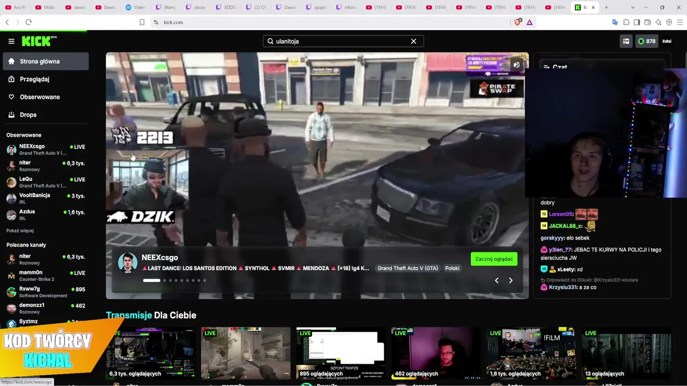
Task: Open Grand Theft Auto V (GTA) category tag
Action: (x=407, y=268)
